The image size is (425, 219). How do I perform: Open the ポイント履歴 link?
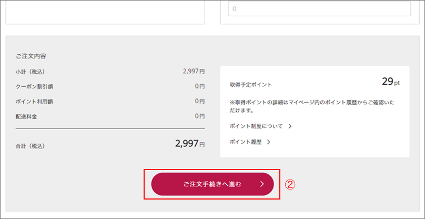pos(246,142)
